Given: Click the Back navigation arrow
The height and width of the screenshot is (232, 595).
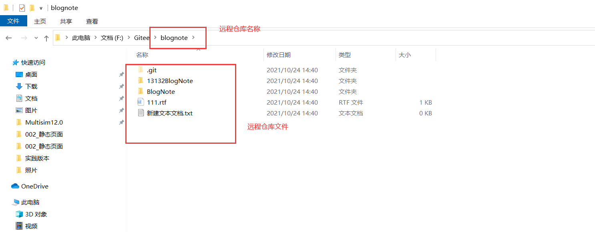Looking at the screenshot, I should (9, 38).
